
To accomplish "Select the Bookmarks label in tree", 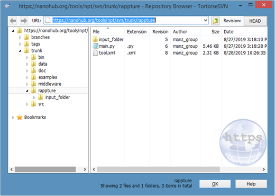I will click(x=35, y=117).
